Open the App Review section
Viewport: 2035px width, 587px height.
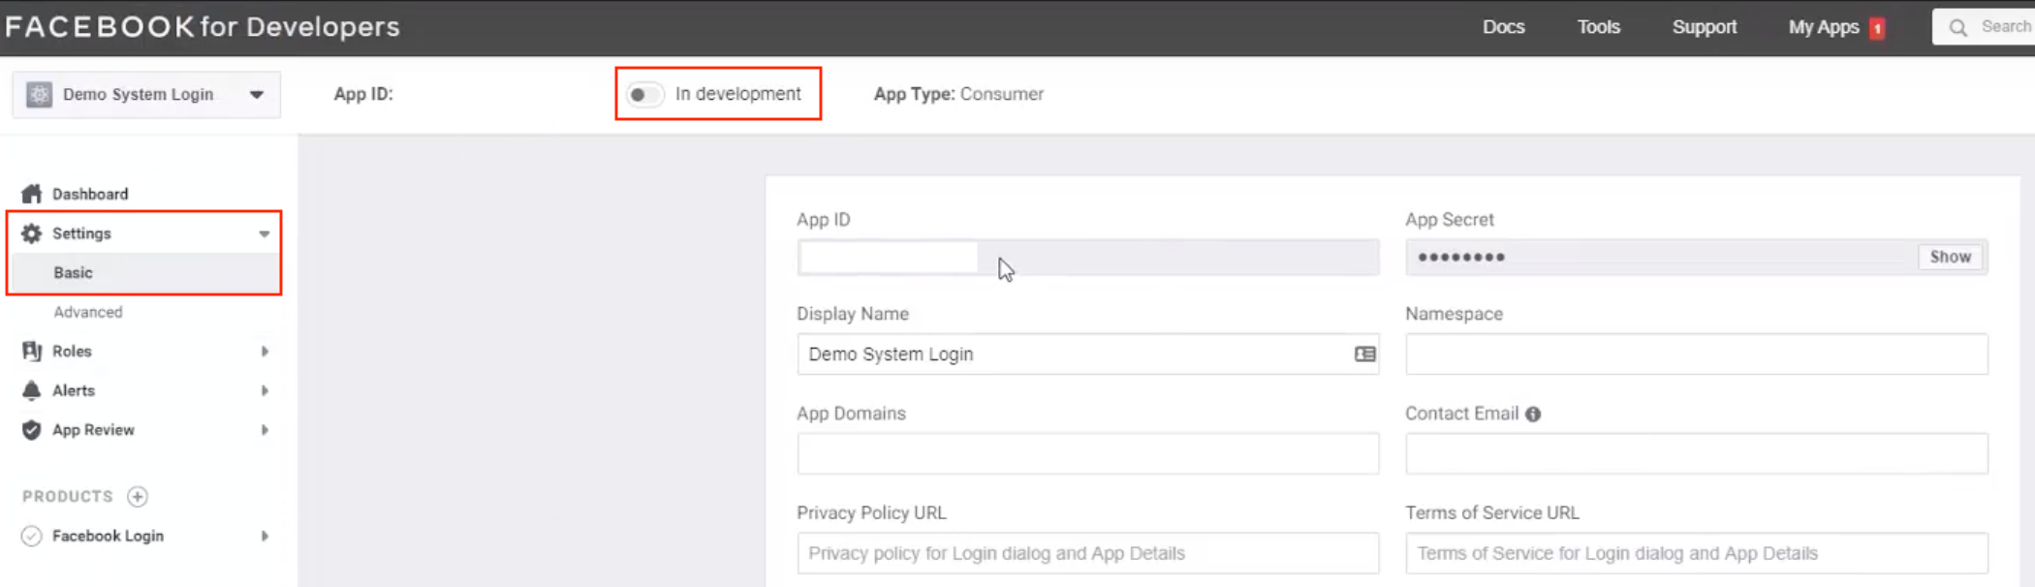(x=93, y=430)
